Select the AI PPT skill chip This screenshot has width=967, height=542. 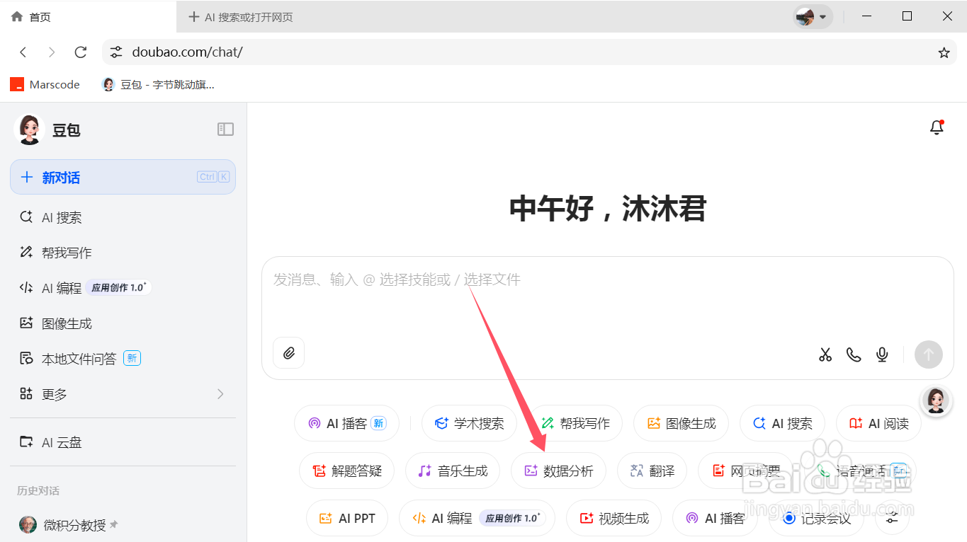(x=347, y=519)
